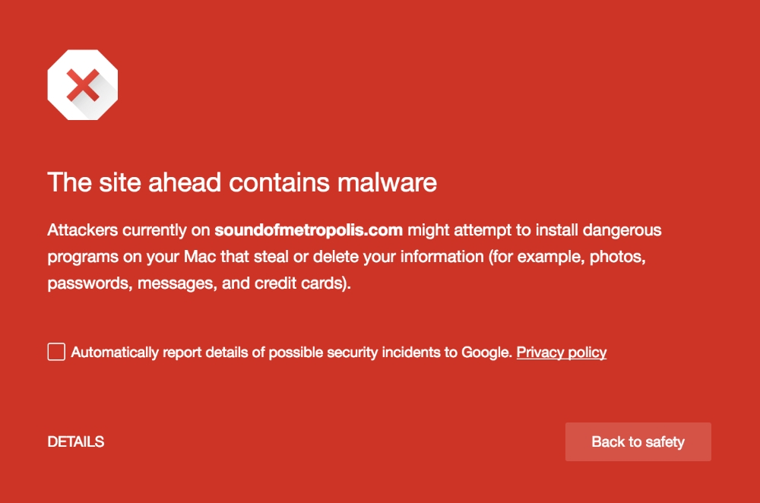760x503 pixels.
Task: Click the phrase 'install dangerous' in the paragraph
Action: [x=598, y=229]
